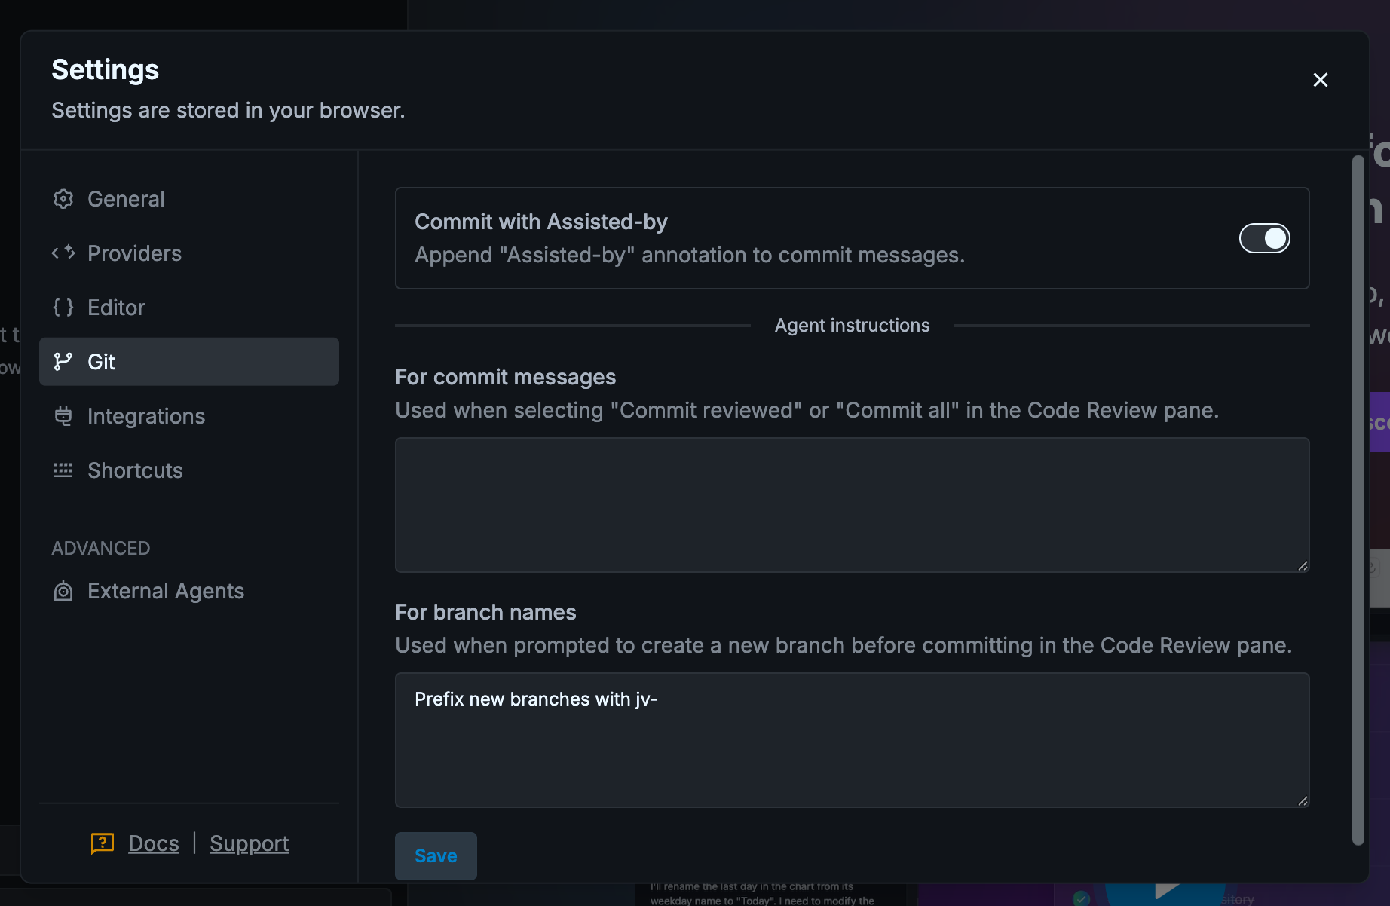Click the General gear icon

(63, 199)
